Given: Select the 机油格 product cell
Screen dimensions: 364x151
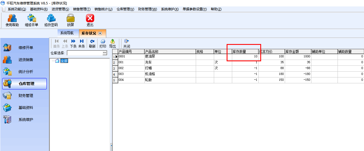Looking at the screenshot, I should coord(170,74).
